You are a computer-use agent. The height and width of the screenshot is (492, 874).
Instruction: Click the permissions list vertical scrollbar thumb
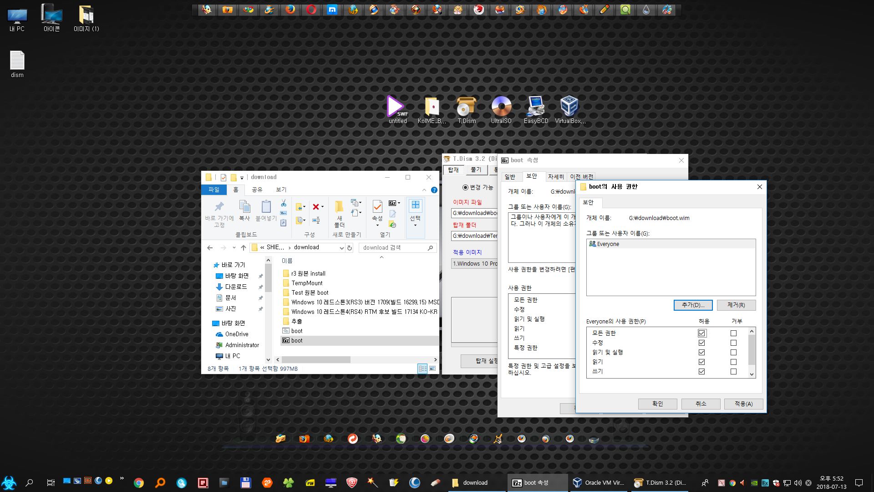click(752, 349)
